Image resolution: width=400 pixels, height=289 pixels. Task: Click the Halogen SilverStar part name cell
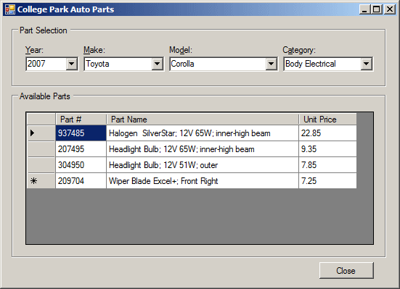point(203,133)
